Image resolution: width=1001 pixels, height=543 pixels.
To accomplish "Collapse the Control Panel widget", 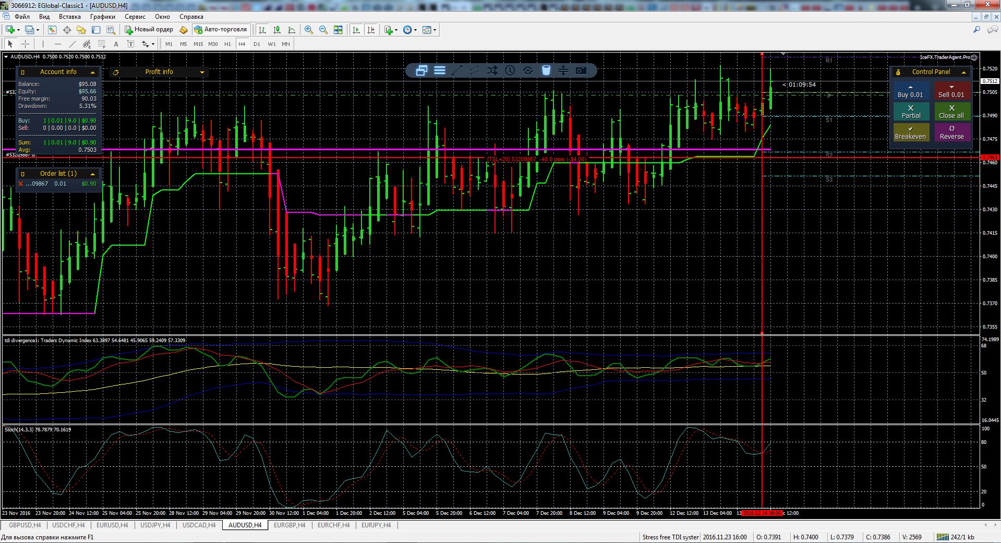I will point(963,72).
